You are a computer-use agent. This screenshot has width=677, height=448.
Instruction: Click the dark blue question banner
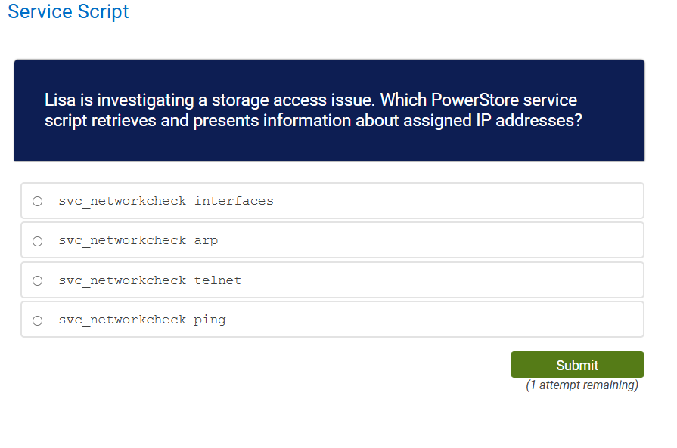pyautogui.click(x=328, y=110)
